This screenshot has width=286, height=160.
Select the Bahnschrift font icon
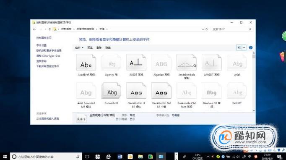point(111,91)
